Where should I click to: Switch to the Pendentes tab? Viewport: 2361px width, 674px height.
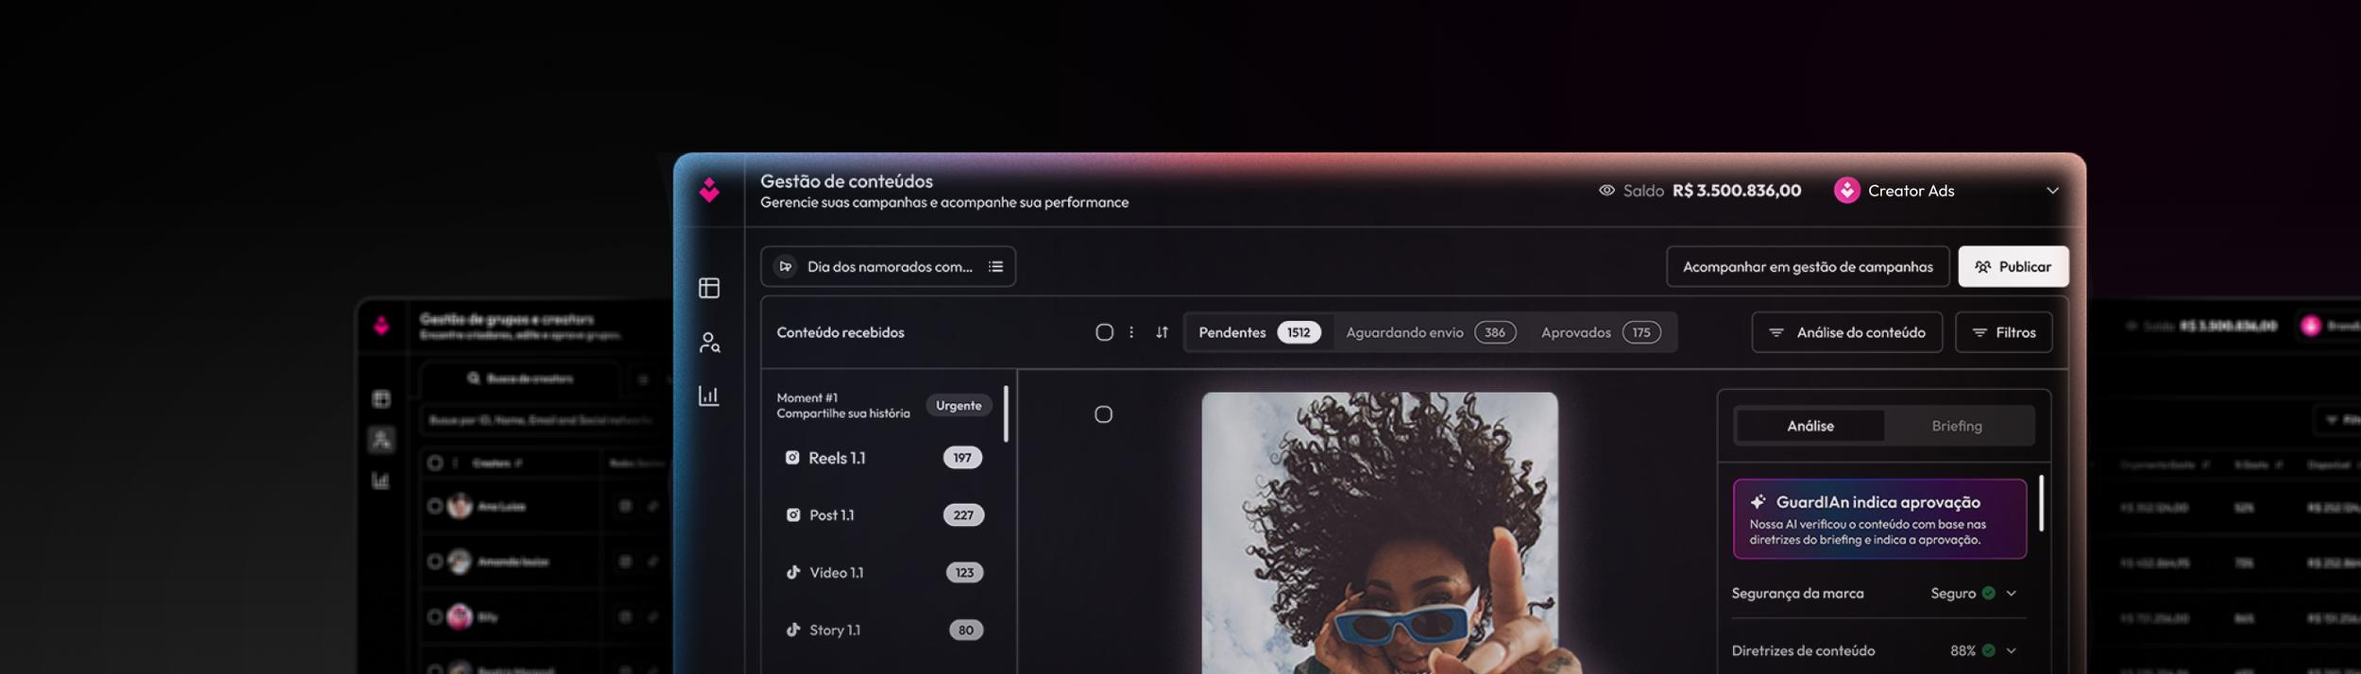pyautogui.click(x=1259, y=332)
